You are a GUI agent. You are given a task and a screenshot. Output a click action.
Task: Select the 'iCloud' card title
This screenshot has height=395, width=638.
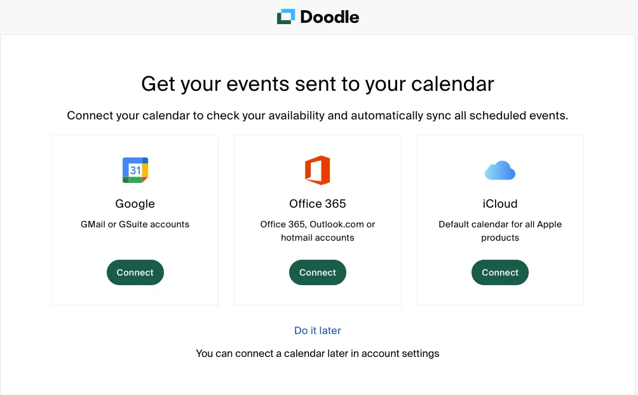(500, 204)
